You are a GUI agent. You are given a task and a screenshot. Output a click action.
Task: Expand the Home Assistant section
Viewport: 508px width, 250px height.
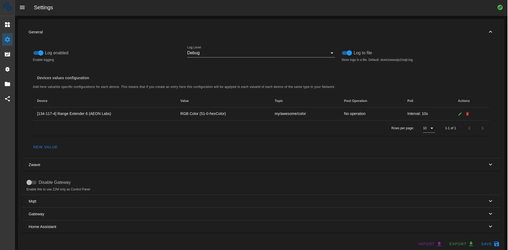261,227
